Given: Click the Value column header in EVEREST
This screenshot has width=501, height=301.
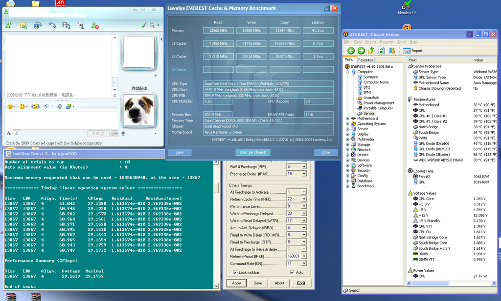Looking at the screenshot, I should pos(484,60).
